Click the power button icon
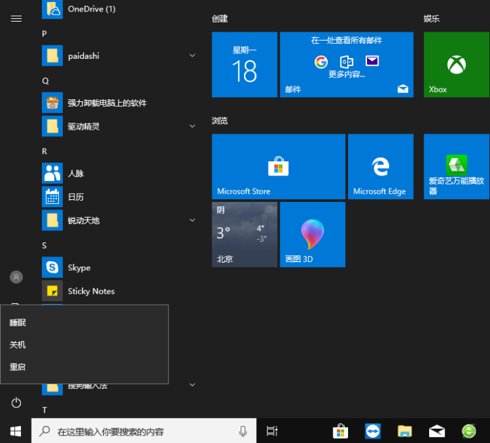The width and height of the screenshot is (490, 443). pos(16,403)
